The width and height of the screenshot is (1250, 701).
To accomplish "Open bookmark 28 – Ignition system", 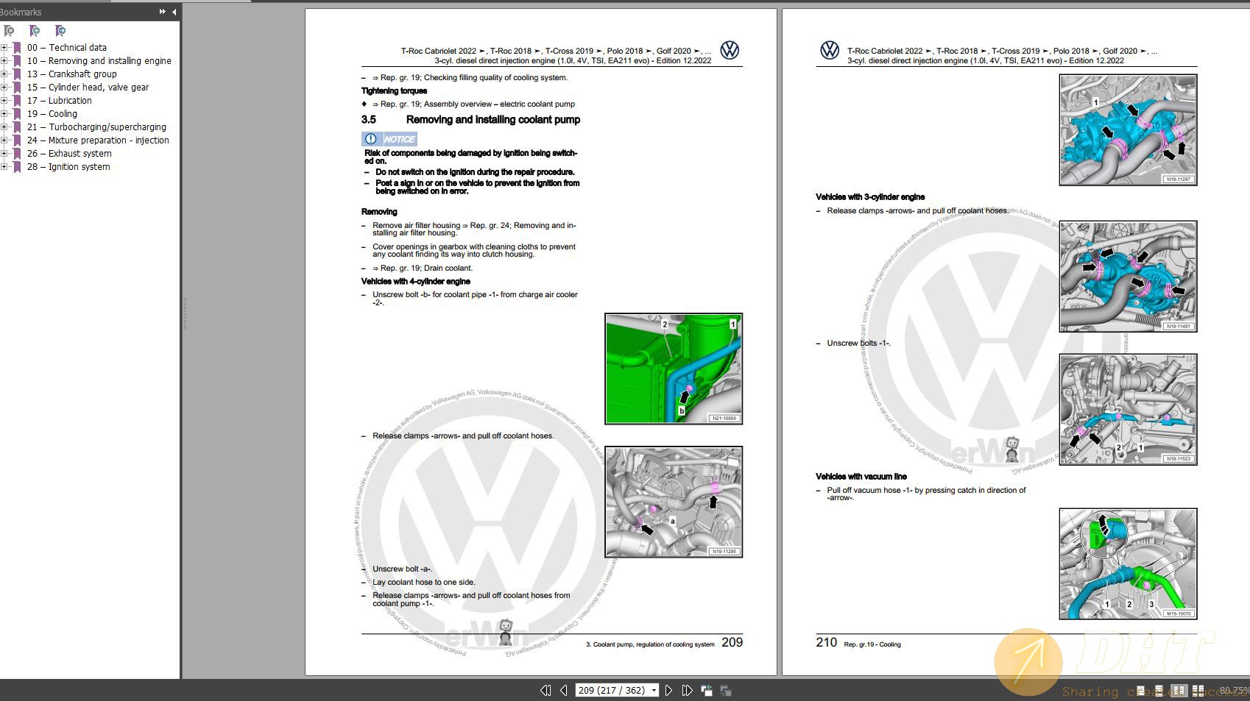I will click(x=68, y=167).
